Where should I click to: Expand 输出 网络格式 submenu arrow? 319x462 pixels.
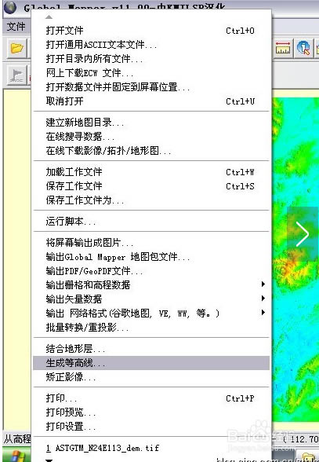pyautogui.click(x=263, y=313)
